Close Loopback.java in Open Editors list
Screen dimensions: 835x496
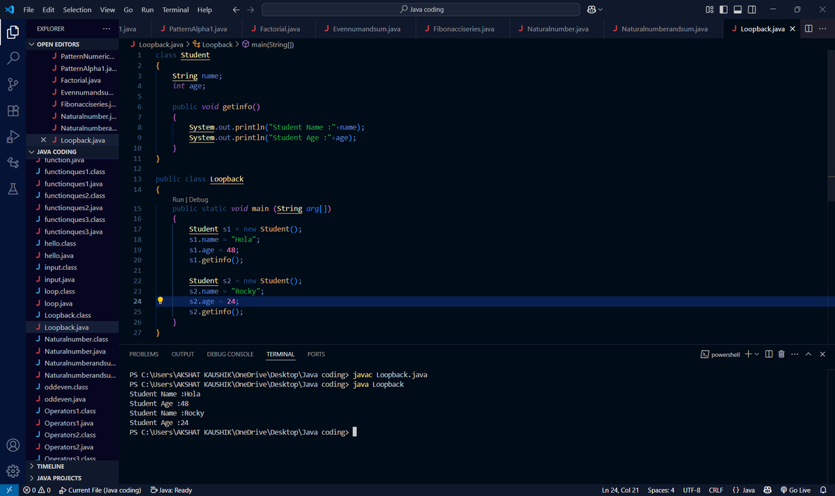click(43, 140)
